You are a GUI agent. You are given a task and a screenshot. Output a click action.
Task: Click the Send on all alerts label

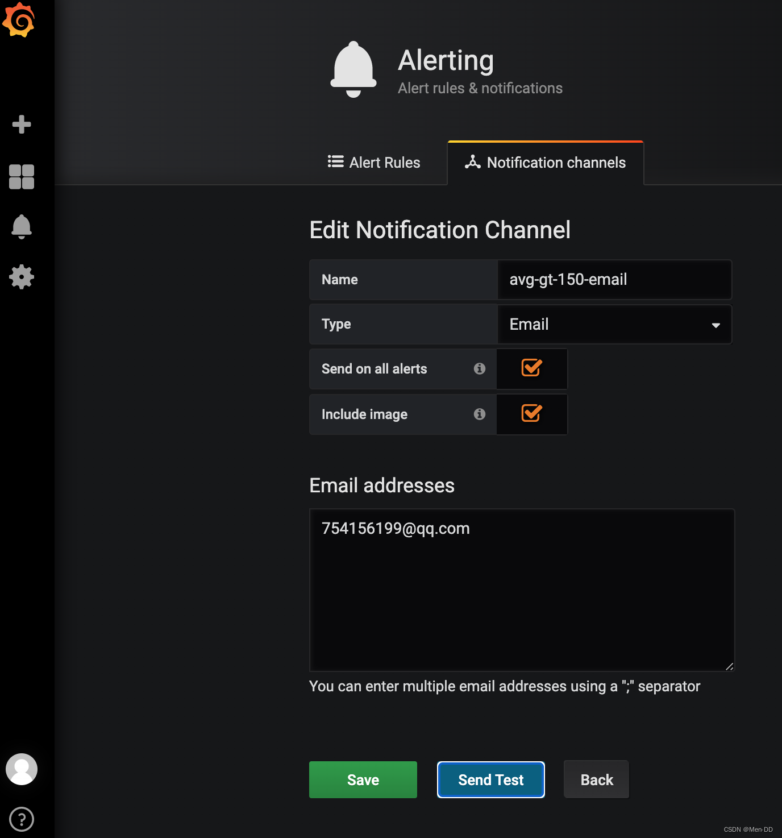click(375, 369)
